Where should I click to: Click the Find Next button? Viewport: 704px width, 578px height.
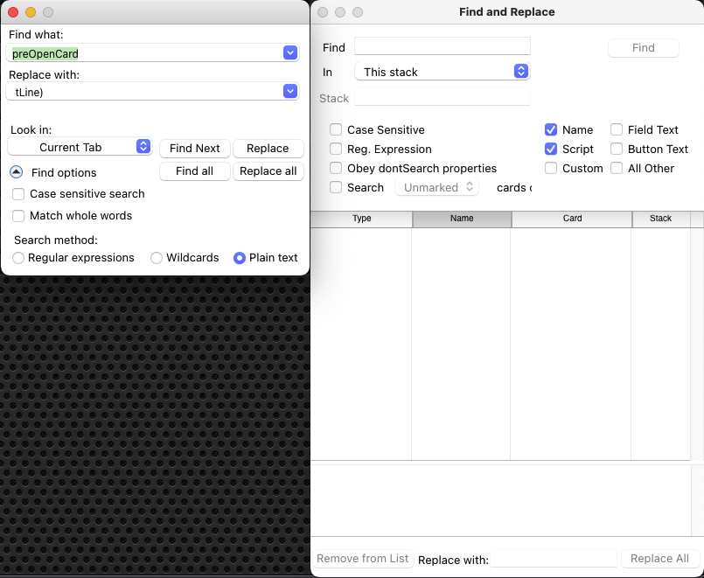195,149
